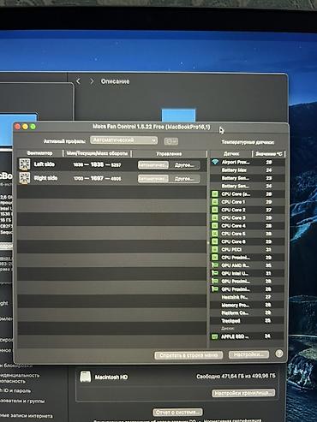Select the Right side fan row label

click(45, 178)
